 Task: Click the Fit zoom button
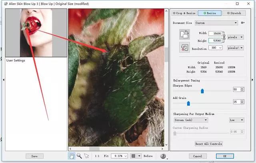106,156
